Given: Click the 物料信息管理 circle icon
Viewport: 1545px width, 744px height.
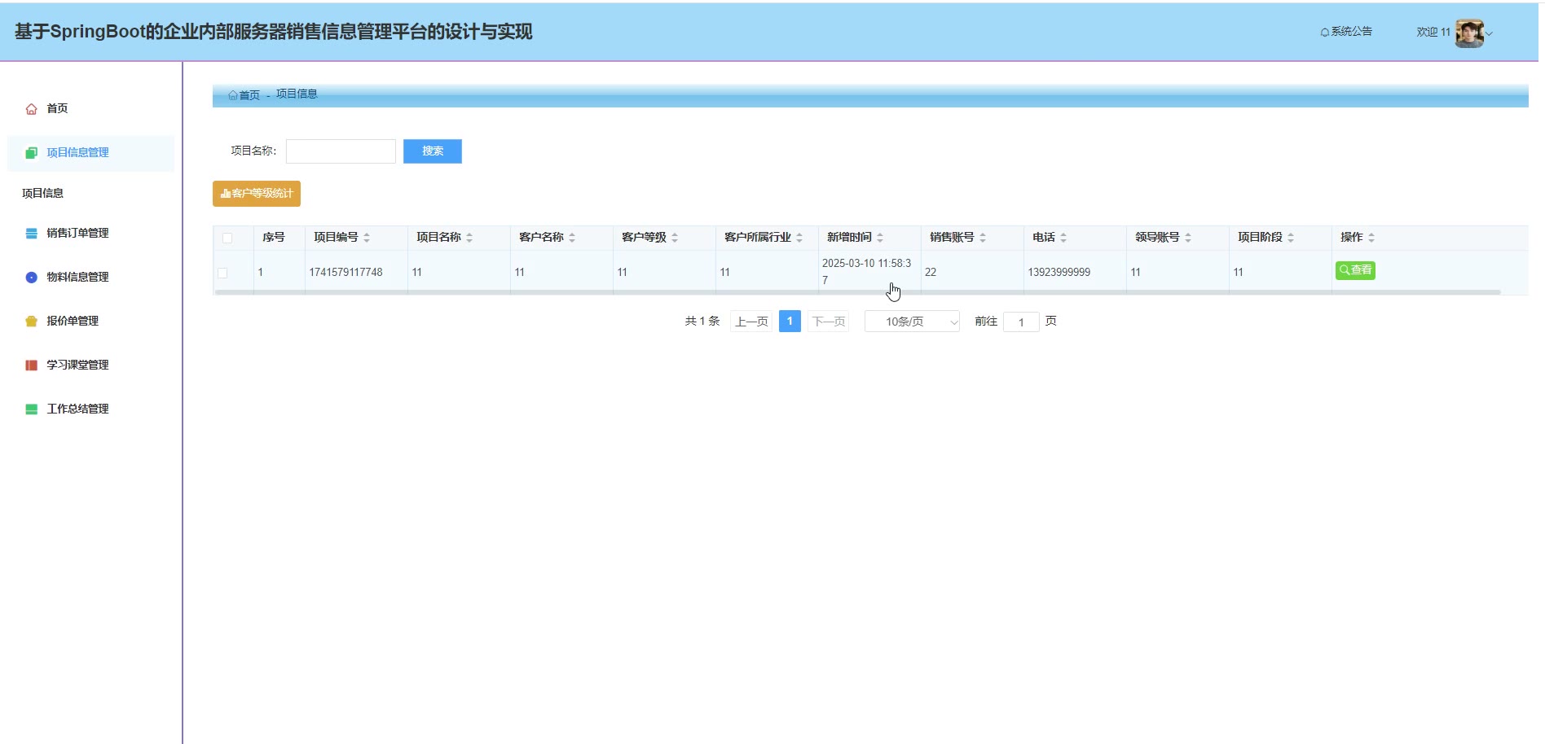Looking at the screenshot, I should [x=32, y=278].
